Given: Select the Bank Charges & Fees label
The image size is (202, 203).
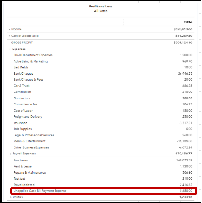Looking at the screenshot, I should click(28, 80).
